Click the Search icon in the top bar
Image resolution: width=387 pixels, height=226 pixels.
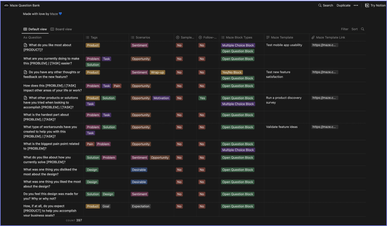(x=320, y=5)
